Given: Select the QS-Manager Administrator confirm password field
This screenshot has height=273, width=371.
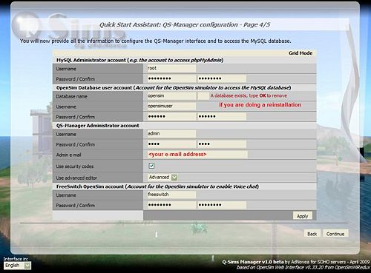Looking at the screenshot, I should tap(222, 144).
